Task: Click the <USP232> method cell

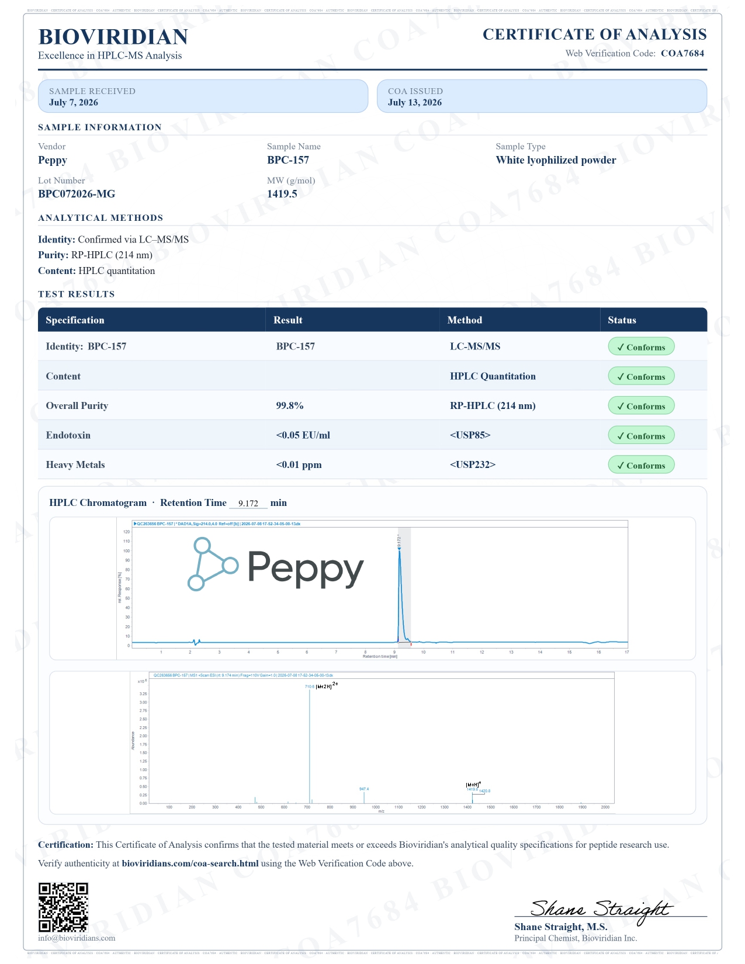Action: click(x=472, y=465)
